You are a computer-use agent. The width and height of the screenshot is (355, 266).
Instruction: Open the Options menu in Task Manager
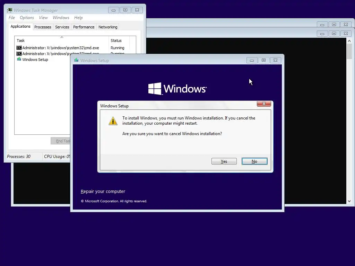tap(27, 18)
